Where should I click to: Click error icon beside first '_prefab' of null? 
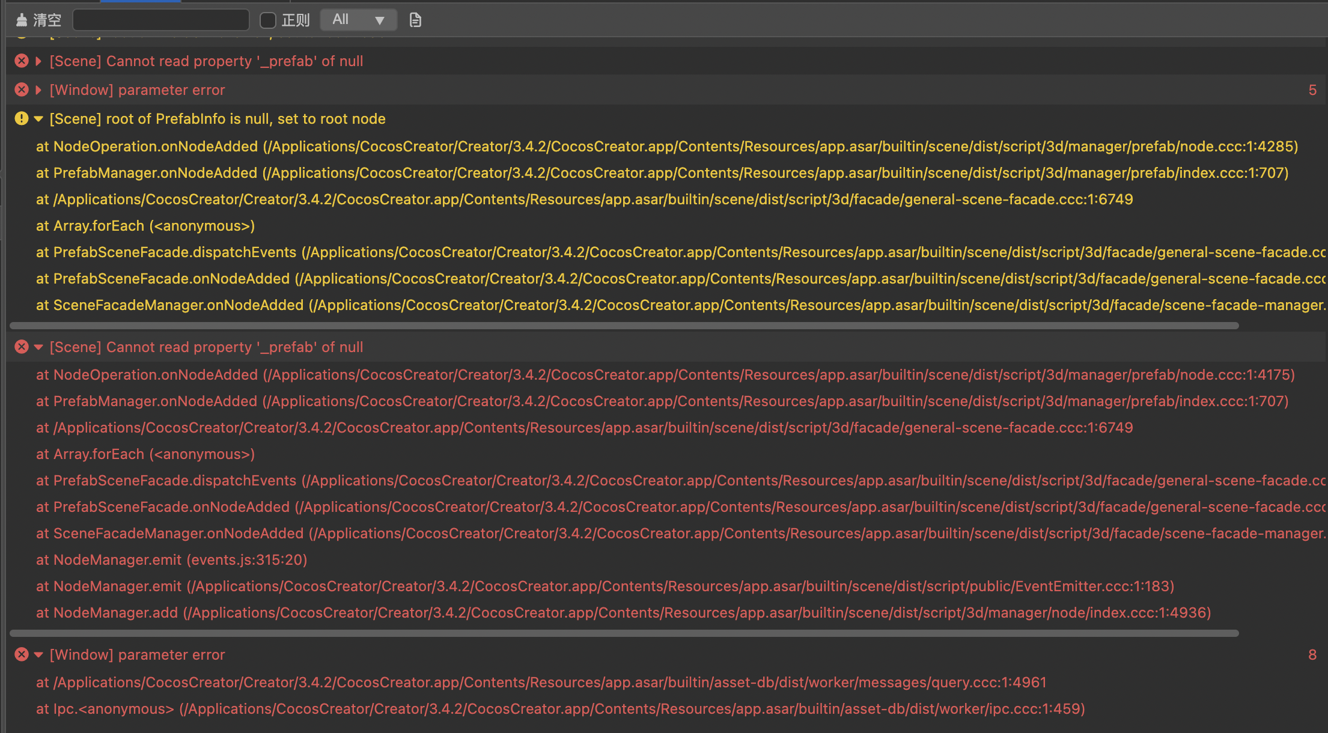pos(22,61)
